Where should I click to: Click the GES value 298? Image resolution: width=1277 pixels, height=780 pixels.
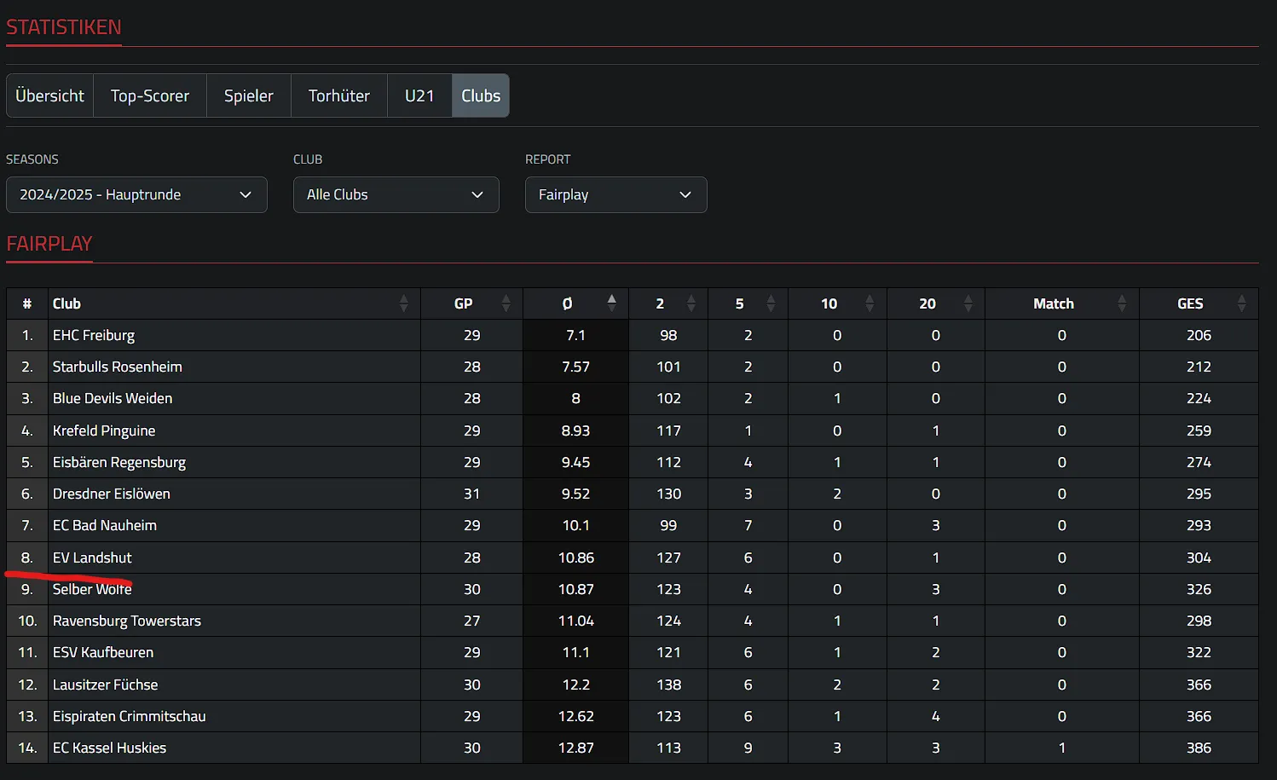tap(1199, 621)
